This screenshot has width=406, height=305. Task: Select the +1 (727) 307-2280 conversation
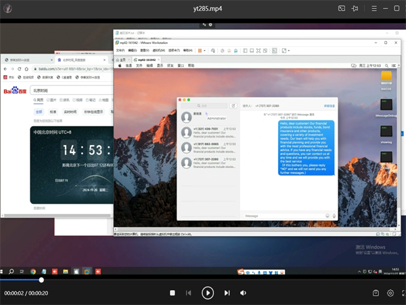tap(206, 163)
